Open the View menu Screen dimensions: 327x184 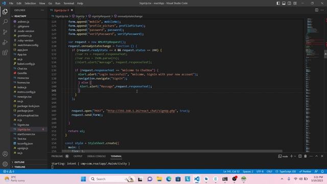click(x=42, y=4)
